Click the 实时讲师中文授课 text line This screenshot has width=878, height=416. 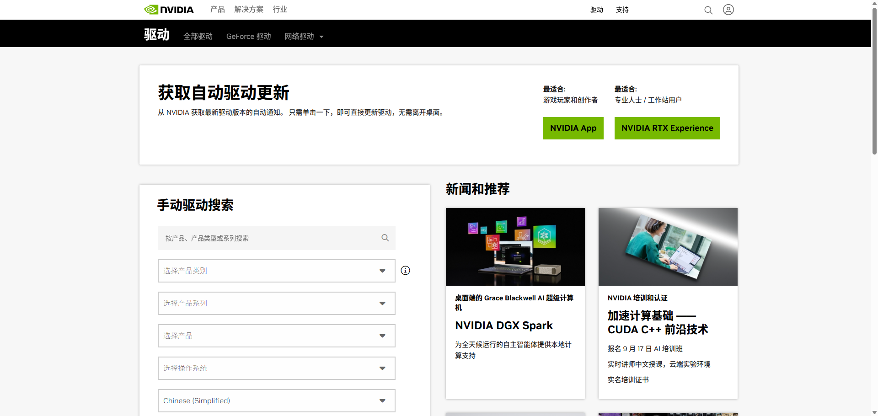(659, 364)
